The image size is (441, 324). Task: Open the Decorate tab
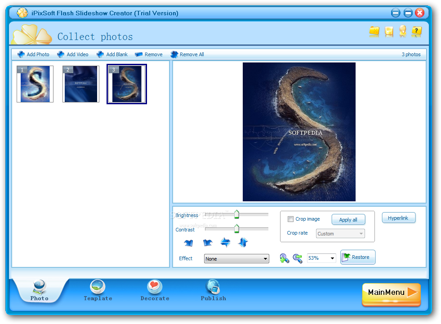point(155,291)
